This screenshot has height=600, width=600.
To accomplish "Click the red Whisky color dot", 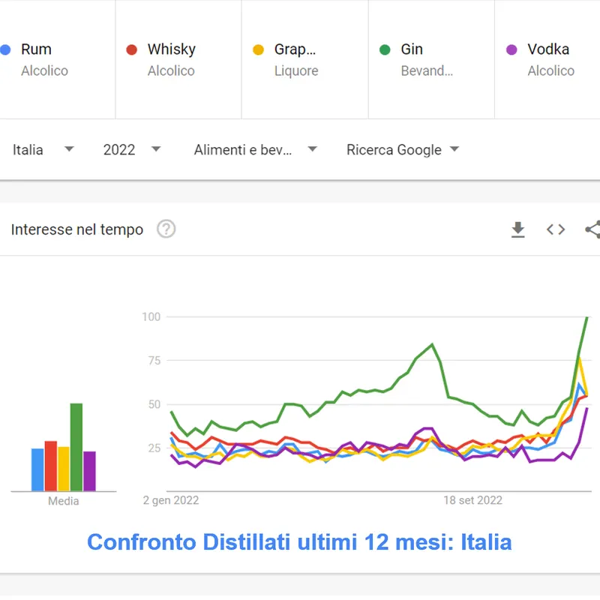I will (132, 50).
